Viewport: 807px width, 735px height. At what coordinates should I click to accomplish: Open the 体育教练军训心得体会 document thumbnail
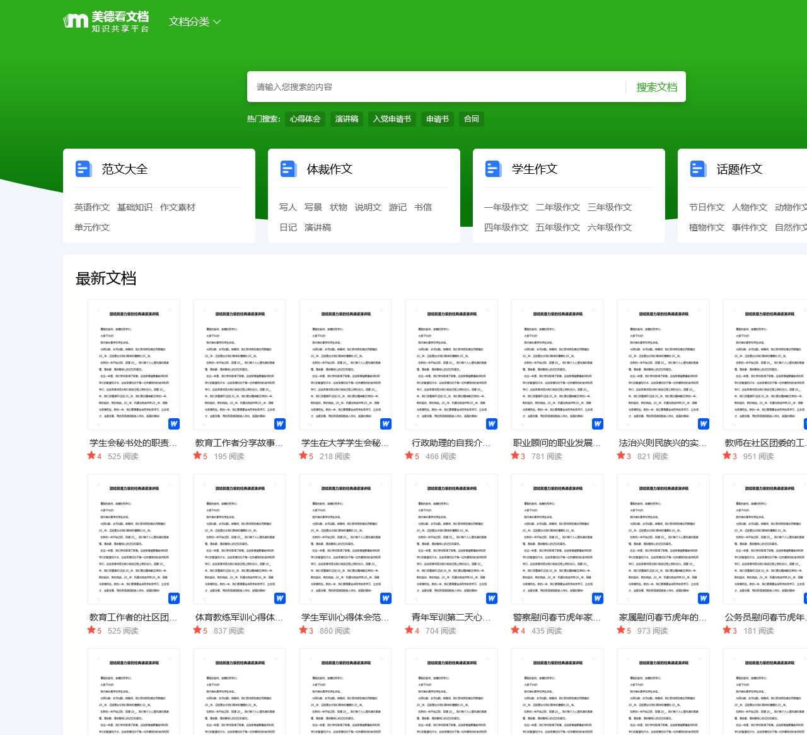(x=240, y=540)
